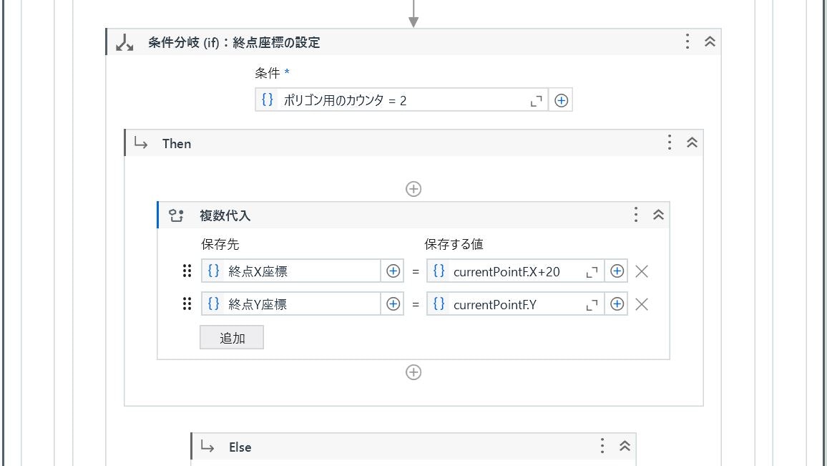Delete the 終点X座標 assignment with the × icon
The width and height of the screenshot is (827, 466).
tap(642, 271)
